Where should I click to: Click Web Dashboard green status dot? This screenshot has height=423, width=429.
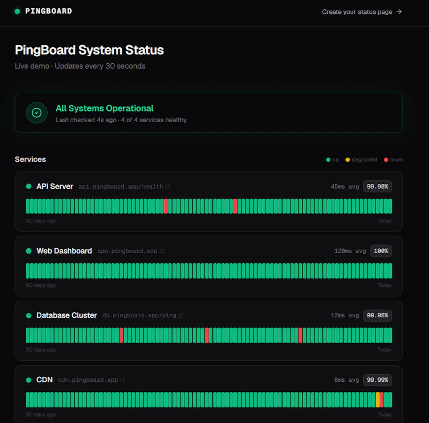coord(28,251)
